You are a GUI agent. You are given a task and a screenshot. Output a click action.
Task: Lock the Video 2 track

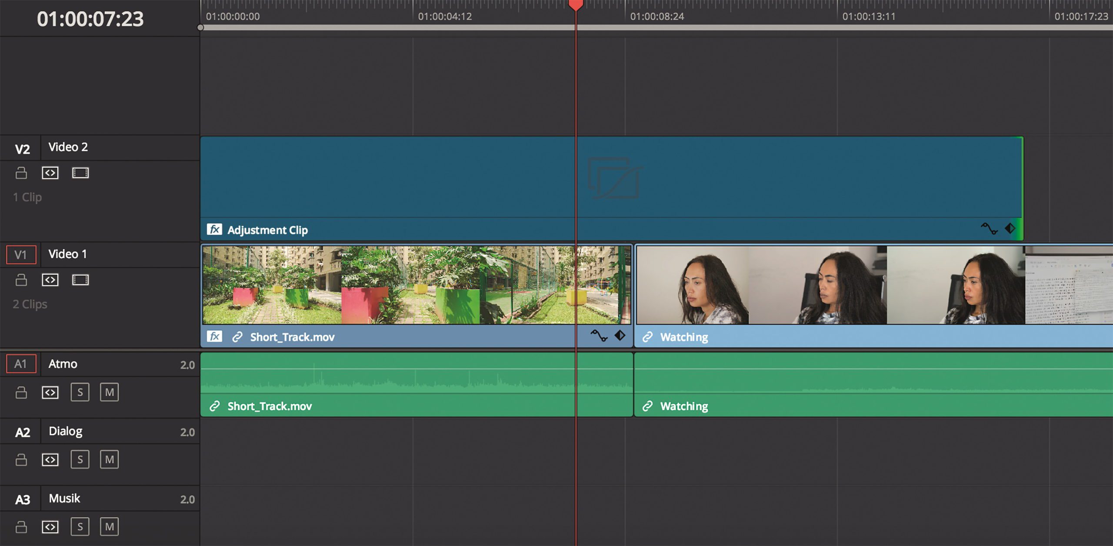[21, 173]
